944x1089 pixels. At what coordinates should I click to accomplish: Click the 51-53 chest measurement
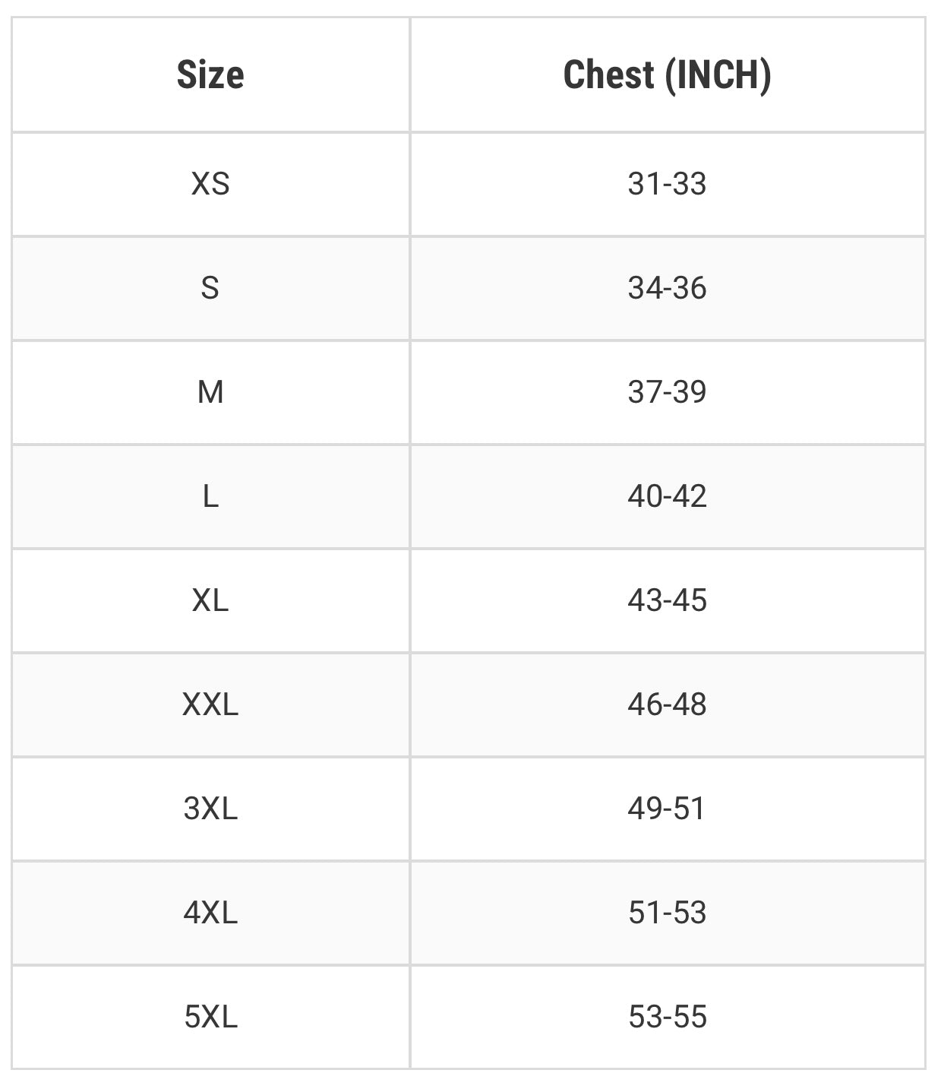coord(667,913)
